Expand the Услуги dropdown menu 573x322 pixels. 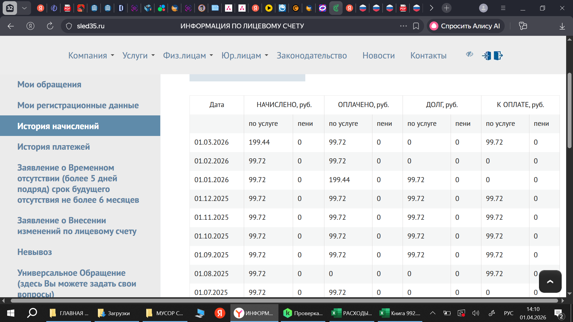[138, 55]
